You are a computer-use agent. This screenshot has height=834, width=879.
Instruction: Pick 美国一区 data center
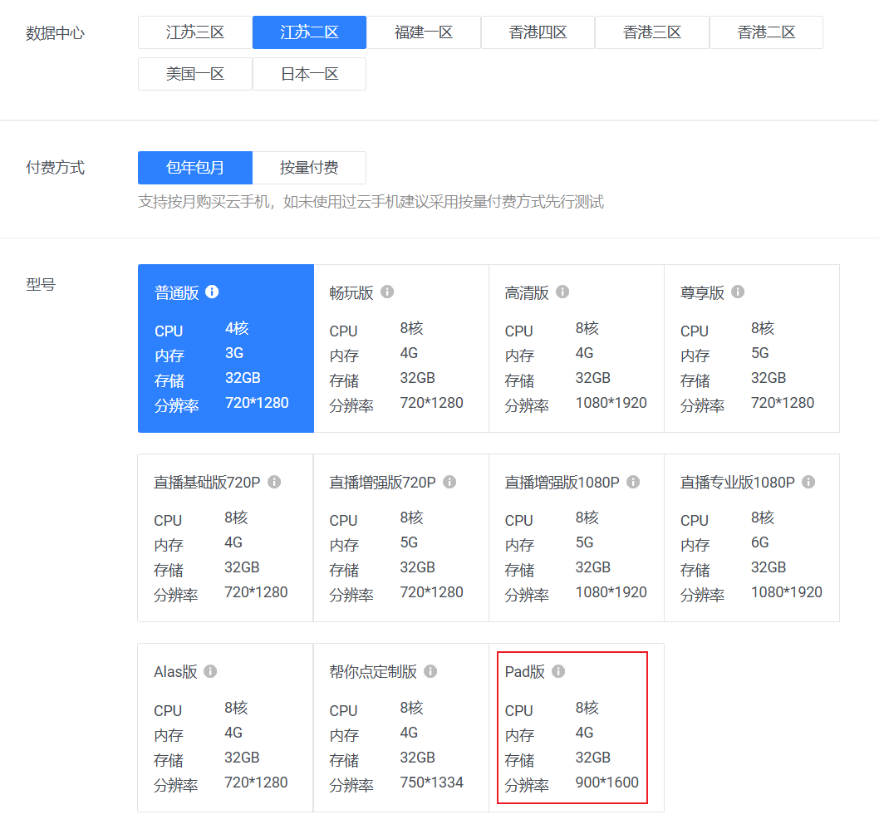(195, 74)
